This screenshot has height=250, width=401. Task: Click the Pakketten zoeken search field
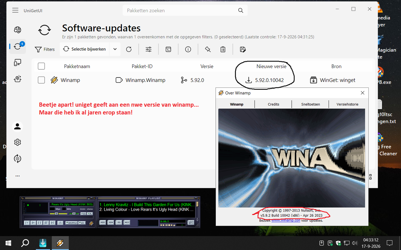pyautogui.click(x=185, y=10)
